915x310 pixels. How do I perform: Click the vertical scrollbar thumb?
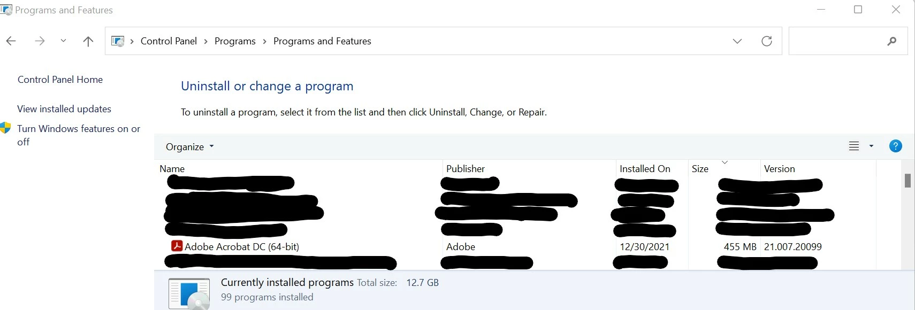908,181
